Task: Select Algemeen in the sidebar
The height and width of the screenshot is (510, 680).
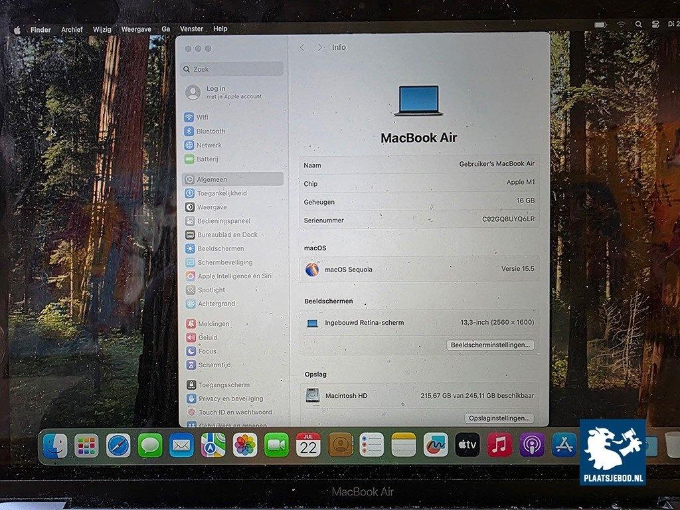Action: click(233, 179)
